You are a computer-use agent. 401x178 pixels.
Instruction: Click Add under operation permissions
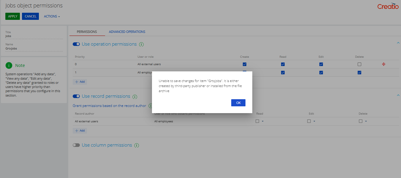[80, 82]
